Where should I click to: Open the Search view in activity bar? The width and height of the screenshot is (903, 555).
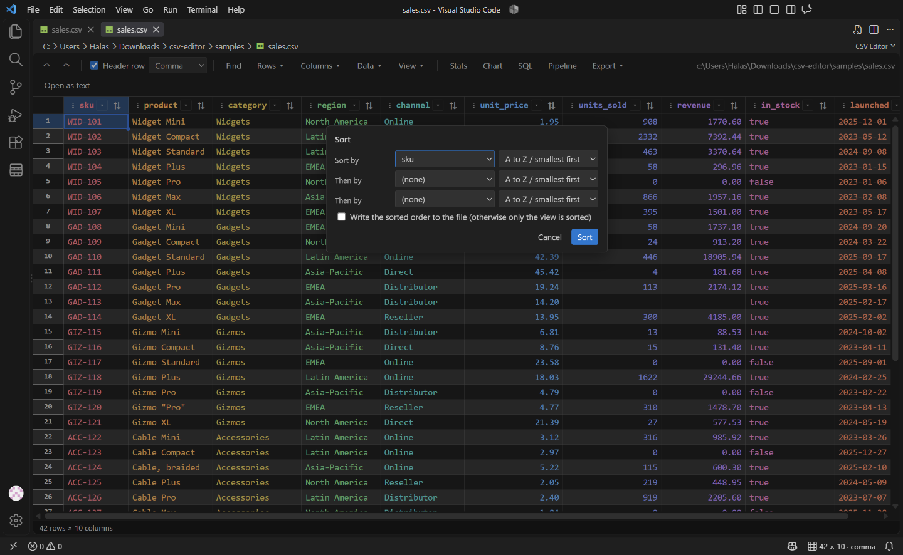[x=16, y=60]
